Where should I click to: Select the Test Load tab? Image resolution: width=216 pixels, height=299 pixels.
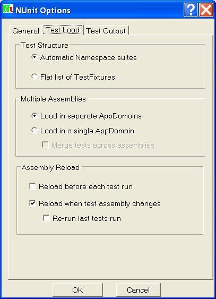(x=63, y=30)
